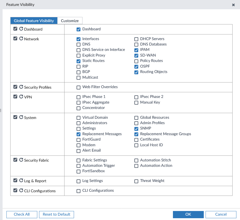The height and width of the screenshot is (220, 240).
Task: Switch to the Customize tab
Action: coord(70,21)
